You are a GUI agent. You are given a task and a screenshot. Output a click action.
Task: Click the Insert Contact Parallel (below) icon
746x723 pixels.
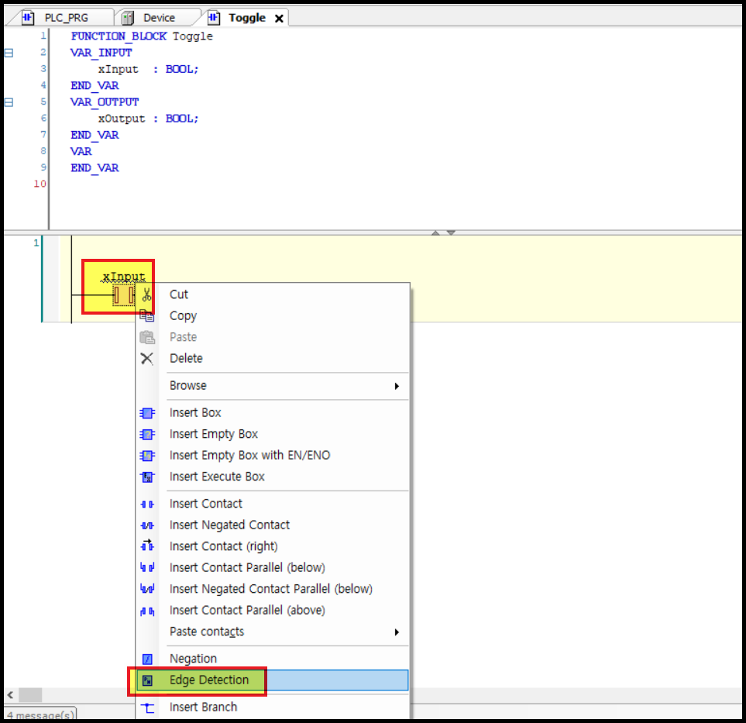coord(147,567)
